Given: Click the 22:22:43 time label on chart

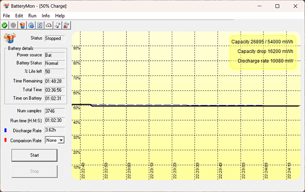Looking at the screenshot, I should 83,171.
